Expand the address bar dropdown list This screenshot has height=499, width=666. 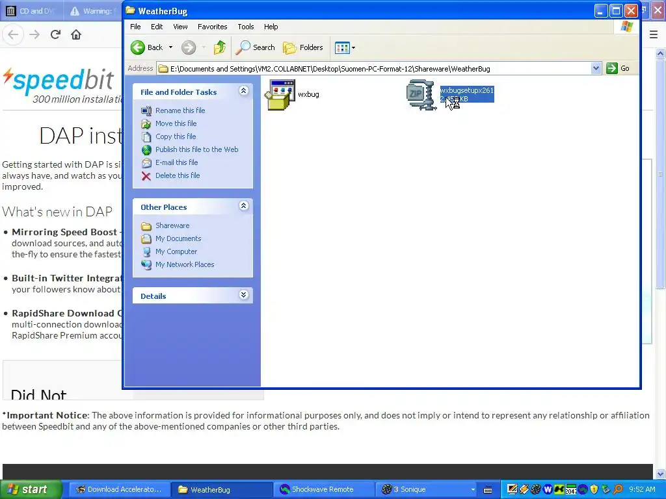coord(596,68)
